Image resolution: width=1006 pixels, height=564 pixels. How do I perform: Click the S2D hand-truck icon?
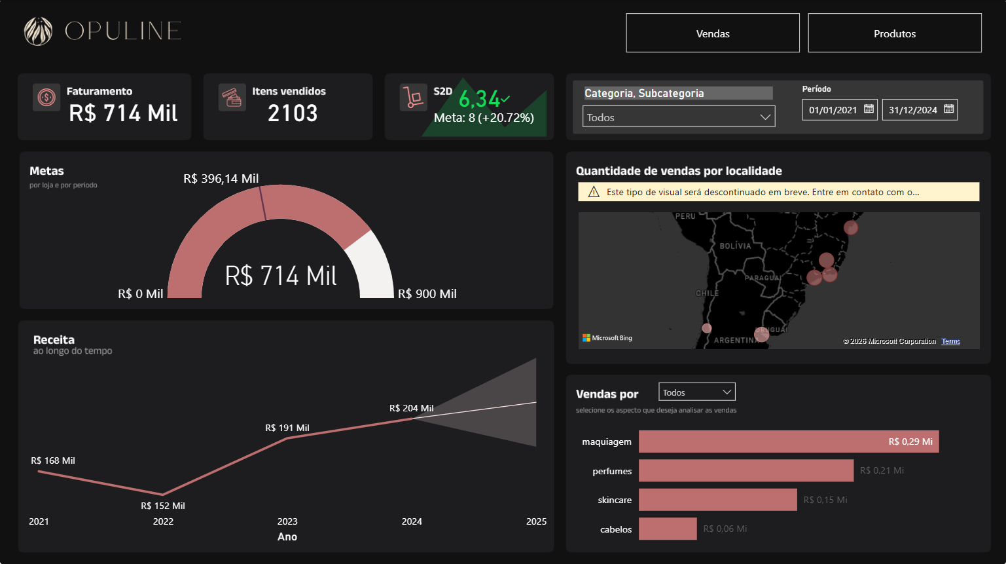pyautogui.click(x=414, y=98)
